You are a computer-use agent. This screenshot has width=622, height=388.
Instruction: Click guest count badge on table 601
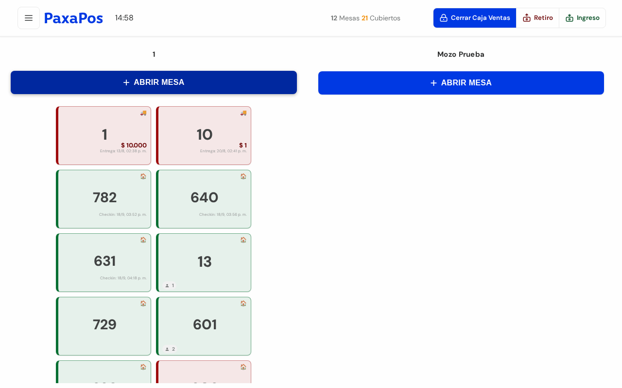170,349
